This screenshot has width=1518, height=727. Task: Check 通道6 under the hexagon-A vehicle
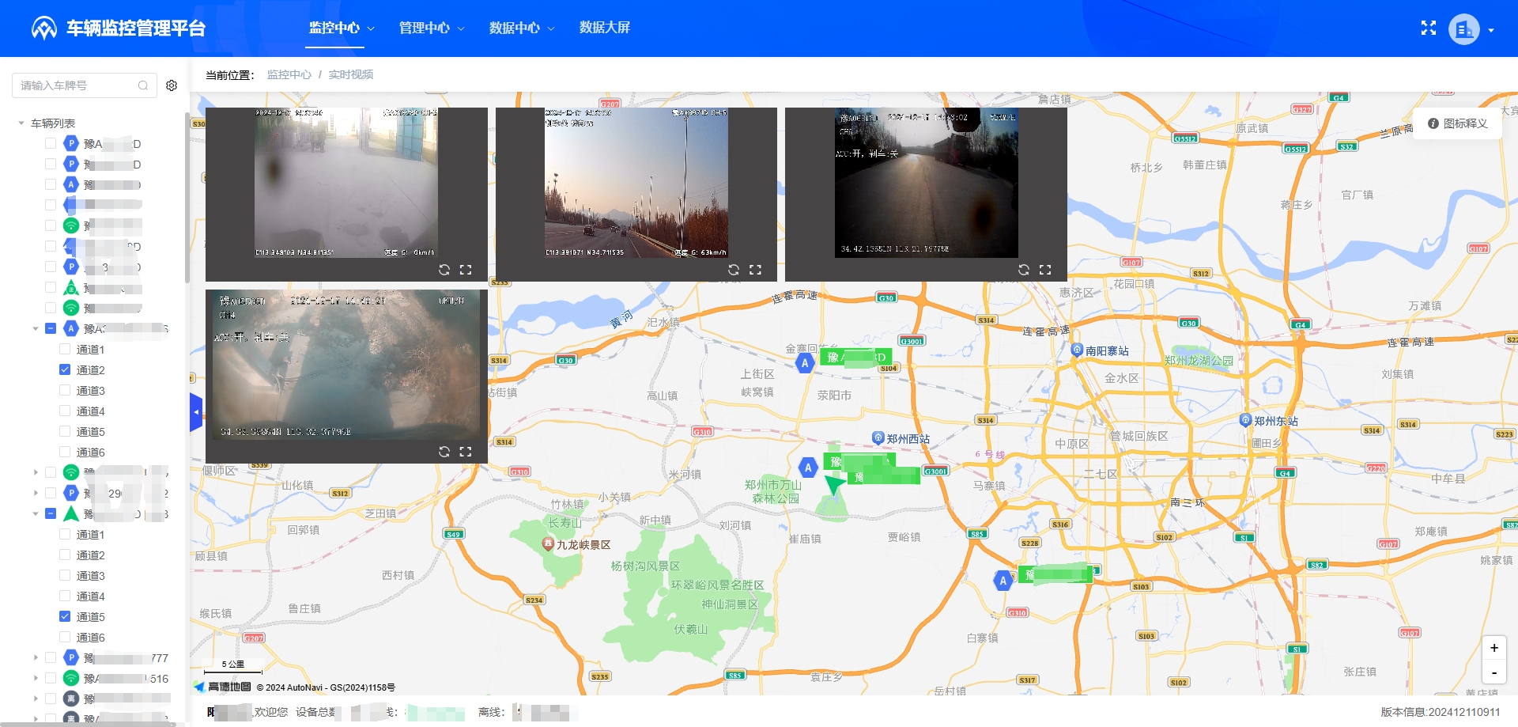coord(65,452)
